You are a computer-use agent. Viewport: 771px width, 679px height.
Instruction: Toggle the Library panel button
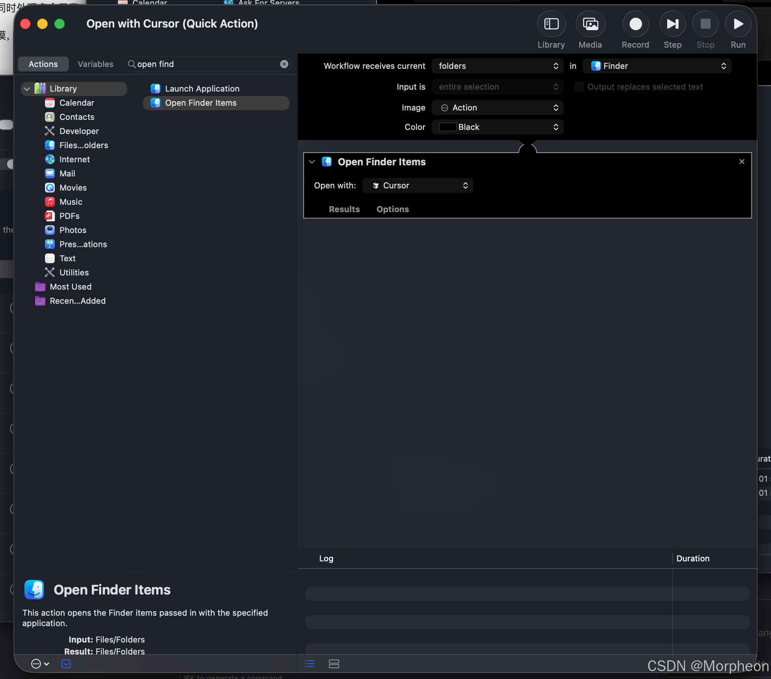pos(551,24)
